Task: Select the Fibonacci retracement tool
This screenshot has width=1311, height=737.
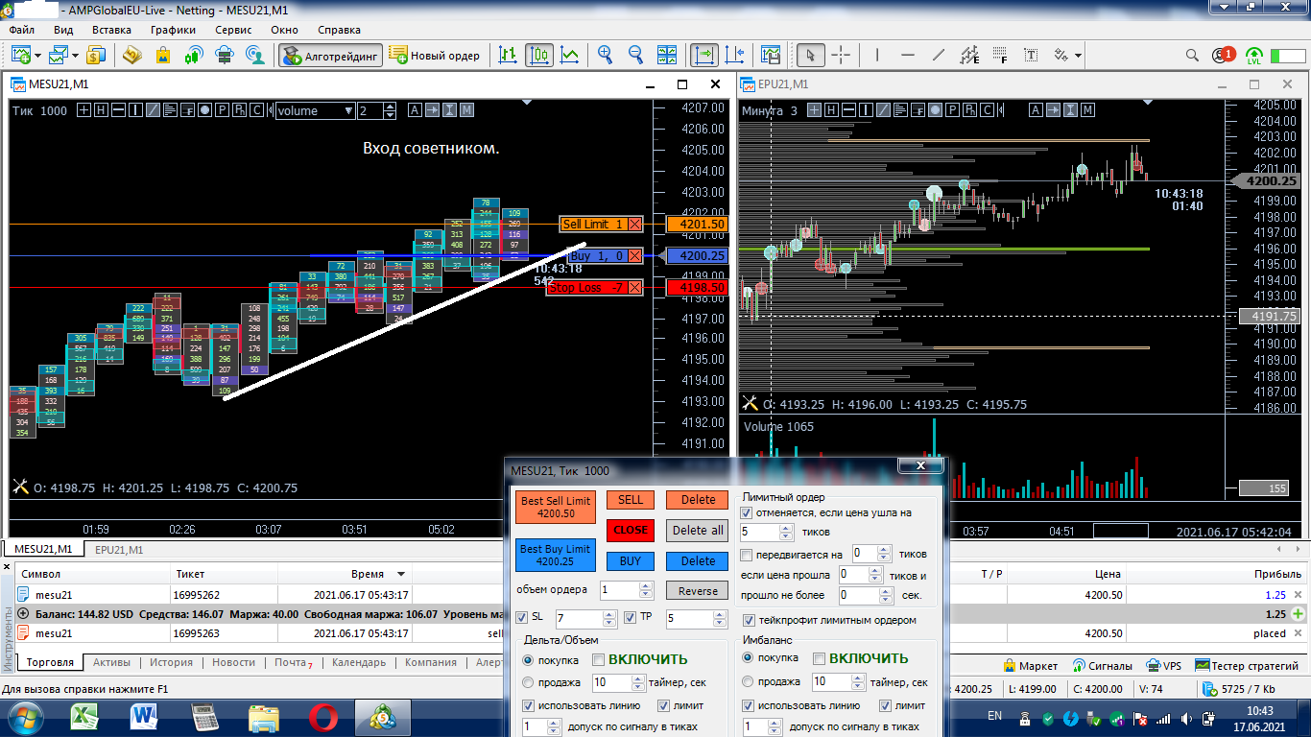Action: point(1000,55)
